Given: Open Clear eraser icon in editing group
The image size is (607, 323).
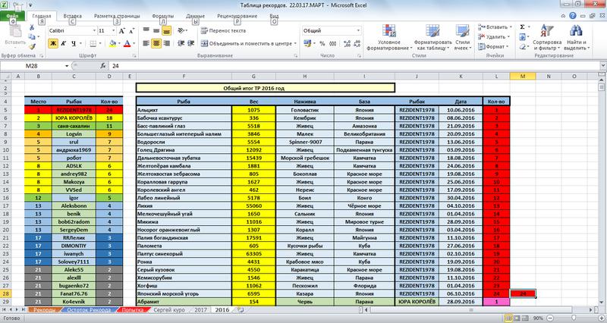Looking at the screenshot, I should 522,46.
